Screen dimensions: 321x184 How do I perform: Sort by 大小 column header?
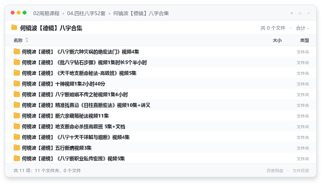tap(277, 40)
